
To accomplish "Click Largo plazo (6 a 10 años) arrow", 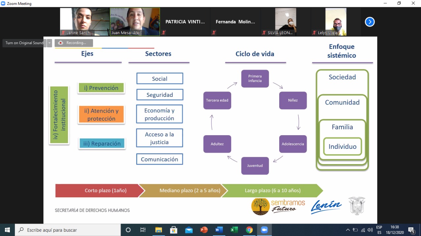I will [273, 191].
